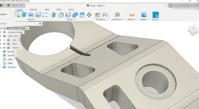199x109 pixels.
Task: Expand the Sketches node
Action: pos(1,48)
